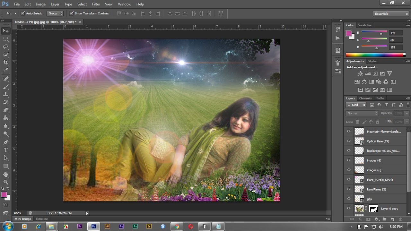Hide the Layer 0 copy layer
This screenshot has width=411, height=231.
pos(349,208)
